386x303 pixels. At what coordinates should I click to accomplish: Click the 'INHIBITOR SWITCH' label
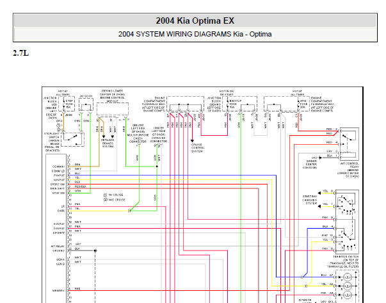tap(346, 257)
